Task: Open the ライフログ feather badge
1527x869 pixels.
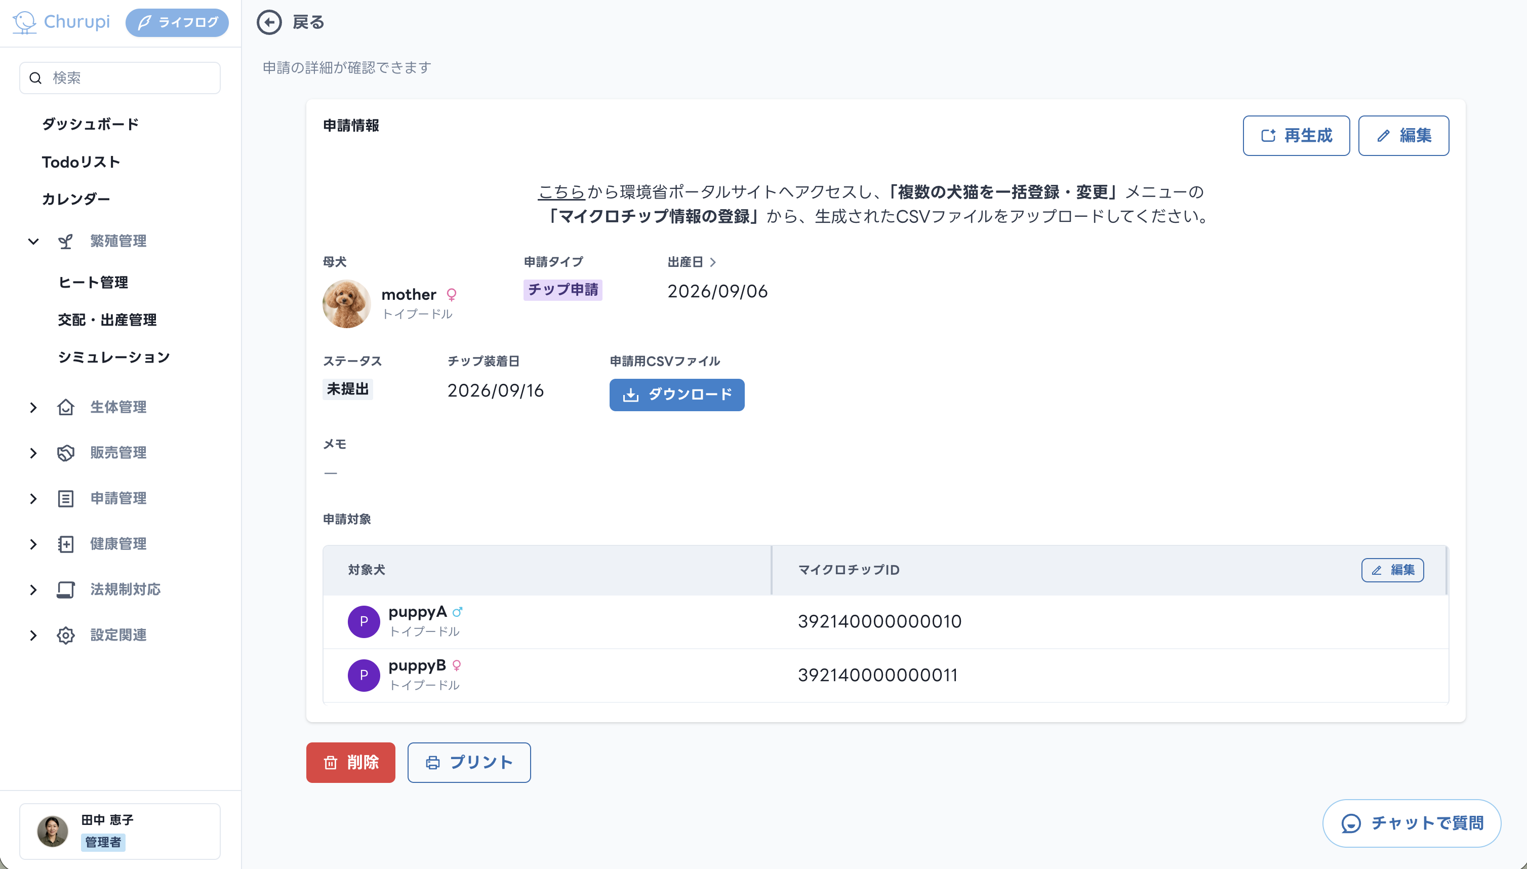Action: tap(177, 23)
